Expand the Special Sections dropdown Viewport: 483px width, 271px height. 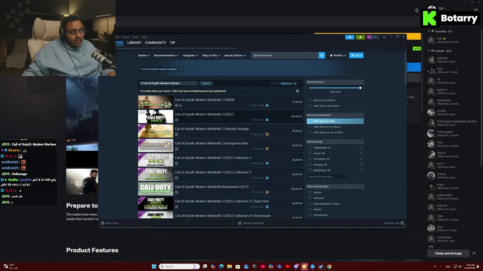(235, 55)
